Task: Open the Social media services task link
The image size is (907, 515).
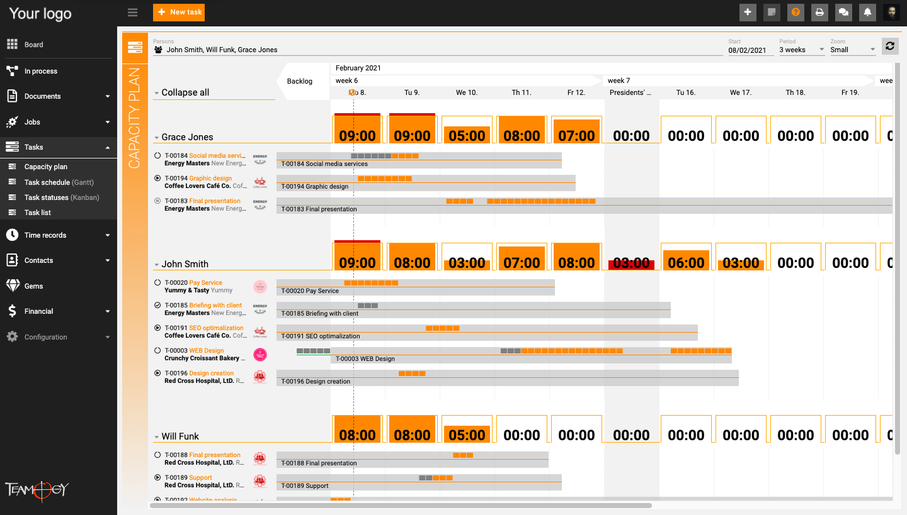Action: coord(217,155)
